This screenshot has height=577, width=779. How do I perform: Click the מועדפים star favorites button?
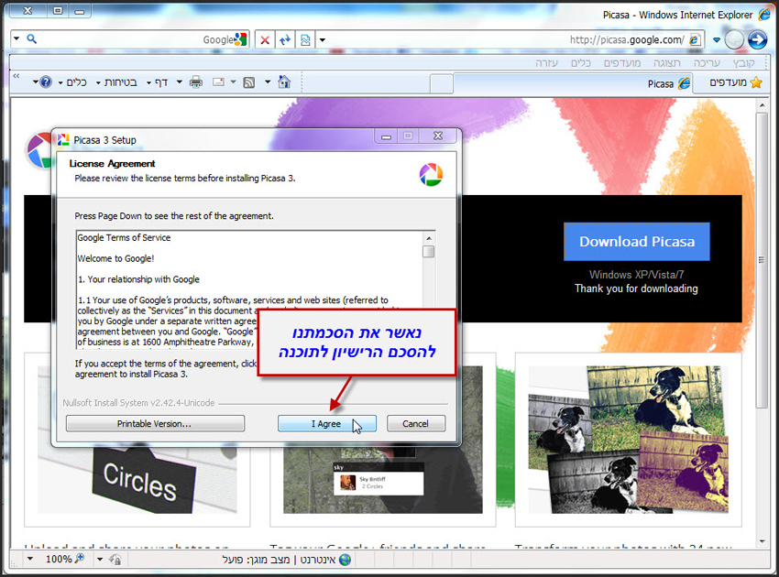pos(735,82)
